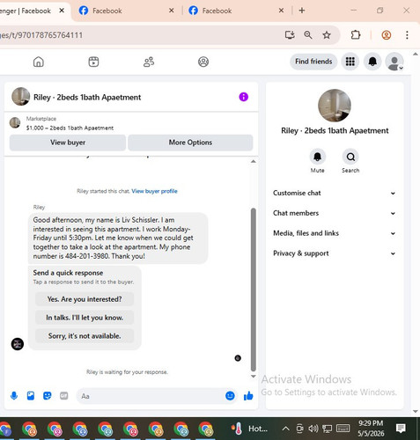Click the View buyer button

click(68, 143)
